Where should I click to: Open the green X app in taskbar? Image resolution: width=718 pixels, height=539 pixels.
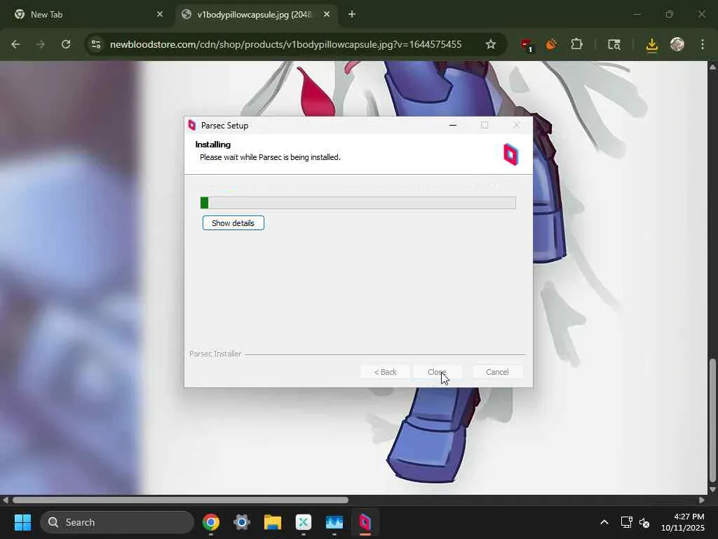click(303, 522)
